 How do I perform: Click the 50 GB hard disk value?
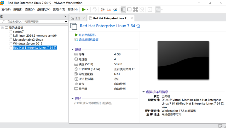[118, 64]
